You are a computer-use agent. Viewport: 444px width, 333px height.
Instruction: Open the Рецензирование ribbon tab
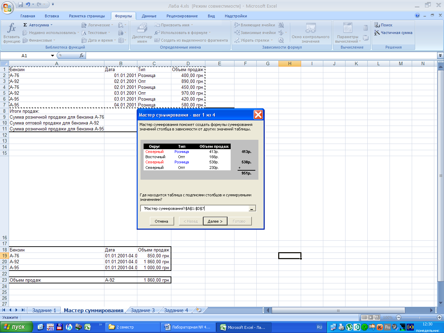pos(182,16)
